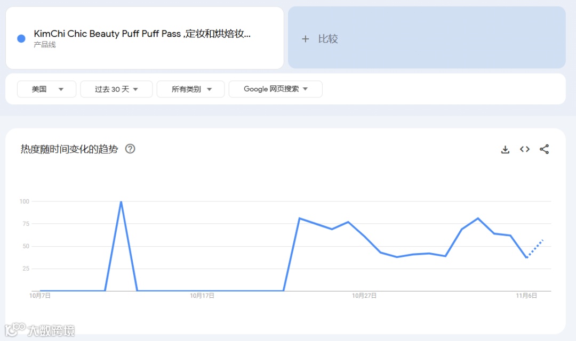Click the 11月6日 date label on axis

[526, 296]
